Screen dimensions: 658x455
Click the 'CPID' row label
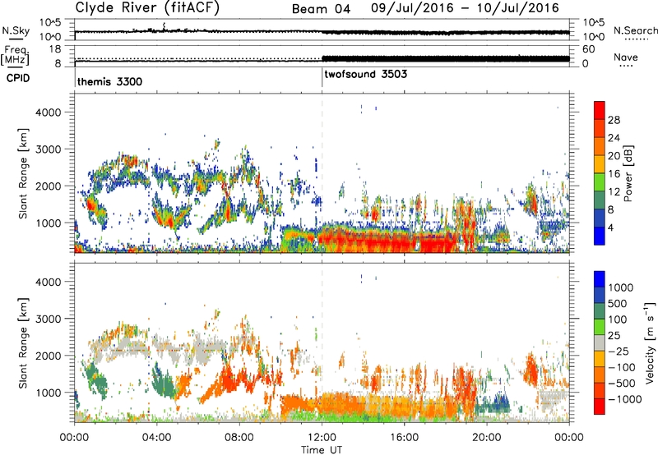(18, 78)
